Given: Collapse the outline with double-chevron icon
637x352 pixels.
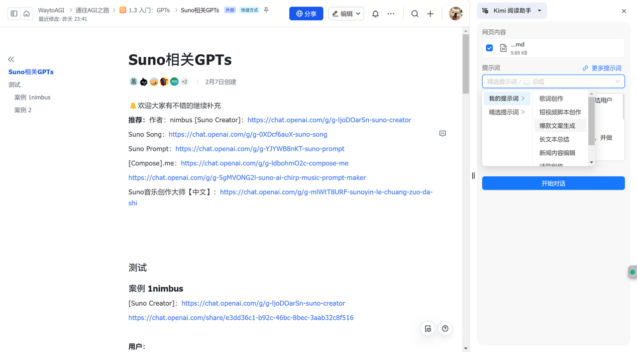Looking at the screenshot, I should click(x=11, y=59).
